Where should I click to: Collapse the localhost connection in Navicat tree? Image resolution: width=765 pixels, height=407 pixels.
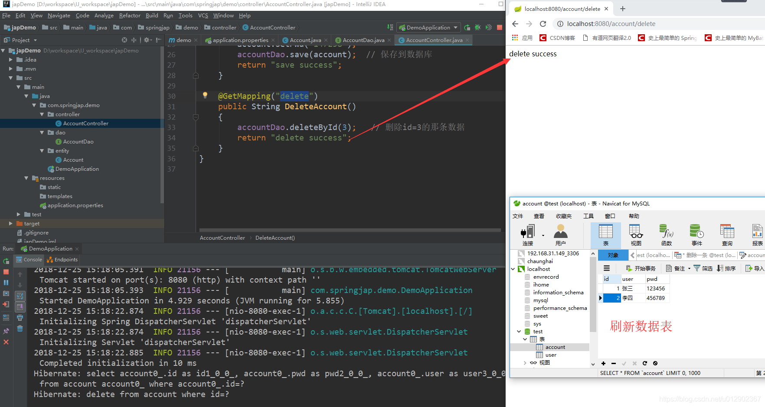point(513,269)
